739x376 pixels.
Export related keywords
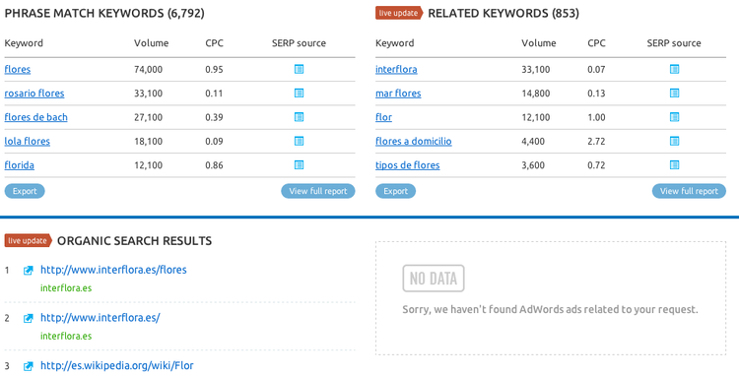(x=395, y=191)
